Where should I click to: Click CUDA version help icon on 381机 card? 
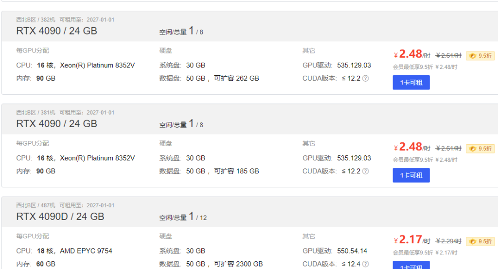pyautogui.click(x=366, y=171)
